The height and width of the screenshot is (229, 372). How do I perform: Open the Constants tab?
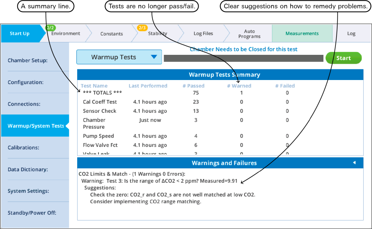[x=112, y=34]
